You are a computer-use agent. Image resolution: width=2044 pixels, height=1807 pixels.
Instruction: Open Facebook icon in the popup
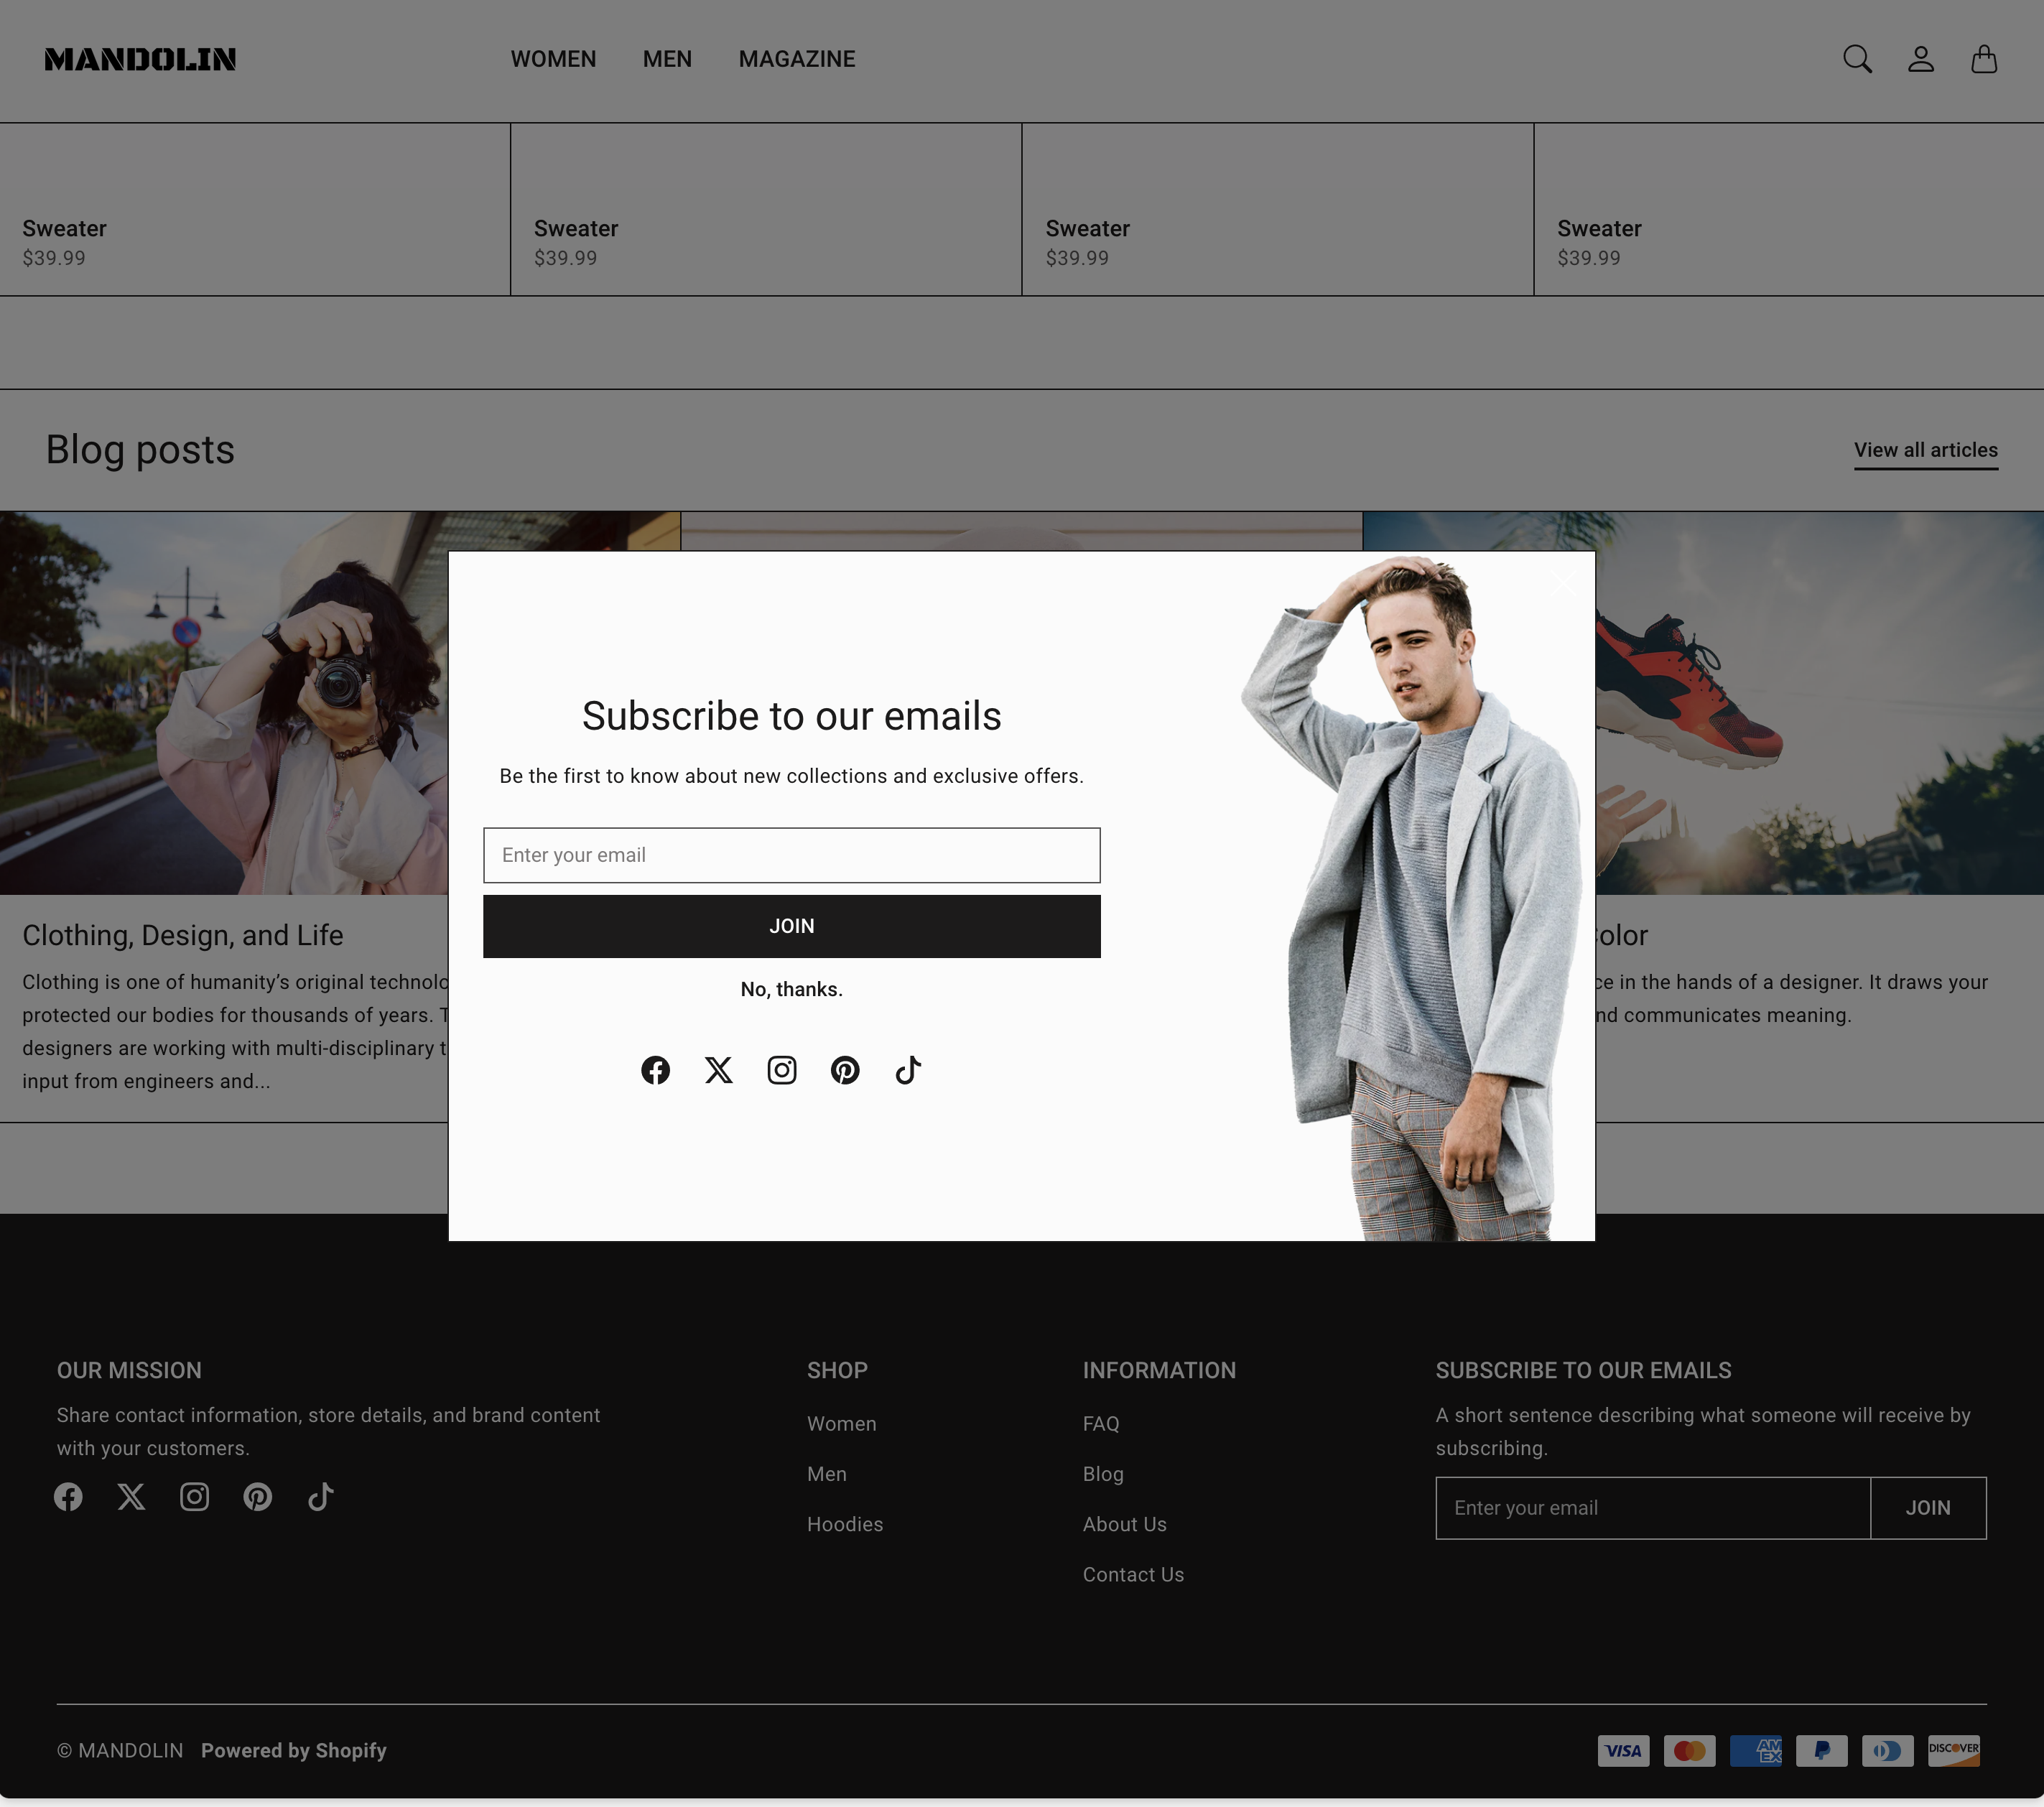pyautogui.click(x=655, y=1070)
